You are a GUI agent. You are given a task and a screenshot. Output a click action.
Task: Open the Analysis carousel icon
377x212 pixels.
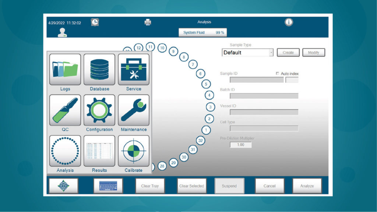pos(65,151)
